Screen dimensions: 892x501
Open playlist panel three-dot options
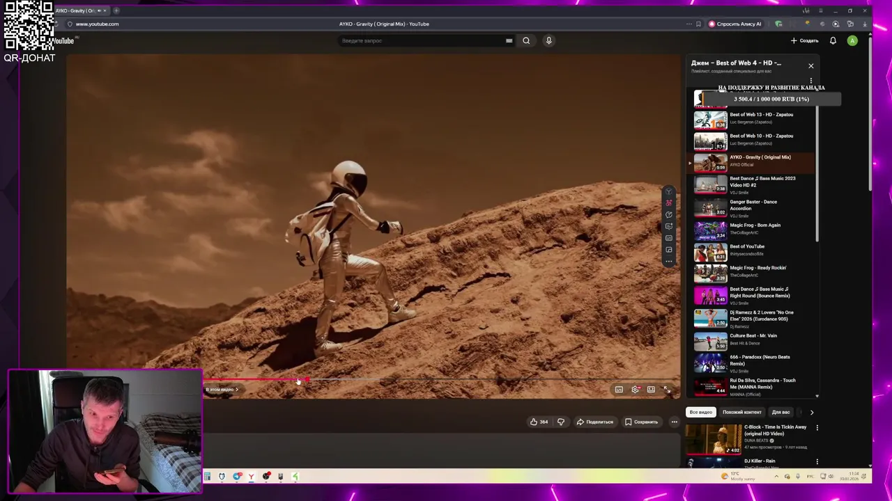pyautogui.click(x=810, y=81)
